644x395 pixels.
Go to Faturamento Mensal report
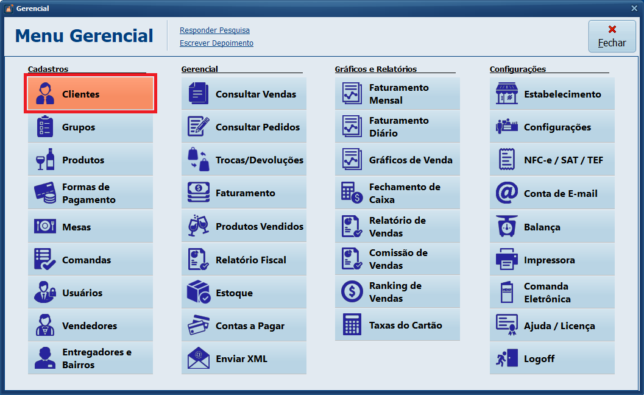(x=397, y=94)
